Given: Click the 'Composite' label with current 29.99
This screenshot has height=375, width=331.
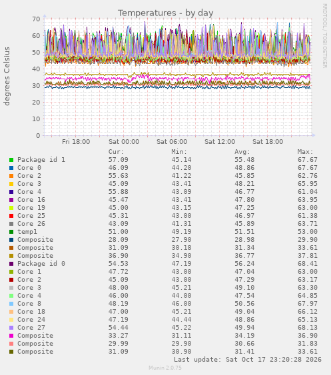Looking at the screenshot, I should tap(35, 344).
